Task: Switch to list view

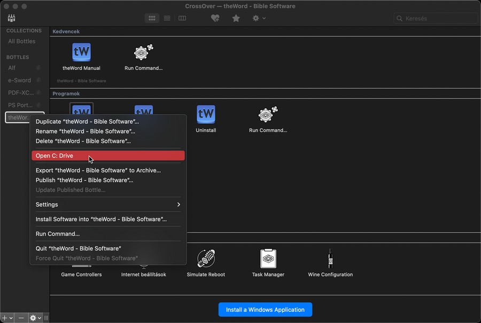Action: tap(167, 18)
